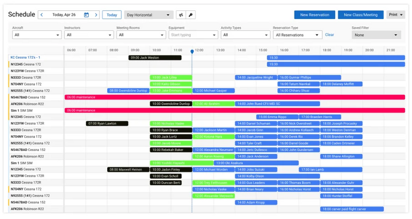Expand the Print menu
Image resolution: width=412 pixels, height=219 pixels.
pyautogui.click(x=395, y=15)
